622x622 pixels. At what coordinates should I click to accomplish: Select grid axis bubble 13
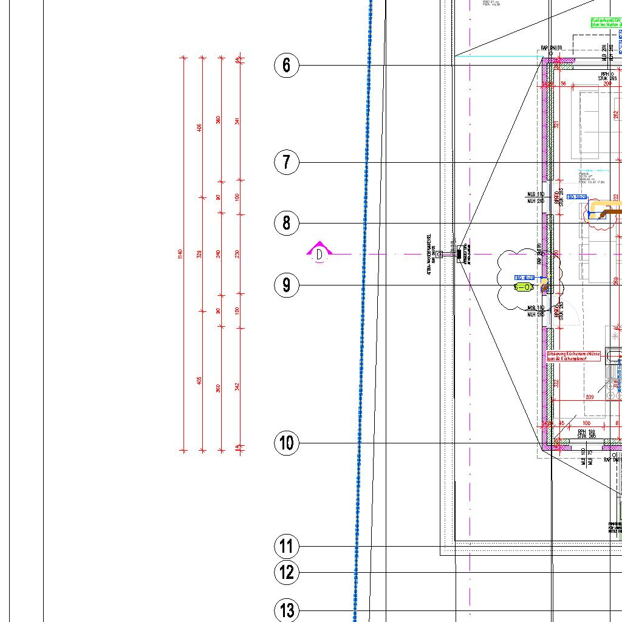[287, 610]
